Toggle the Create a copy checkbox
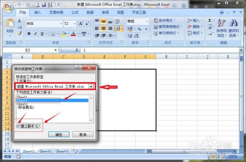Viewport: 246px width, 162px height. click(18, 126)
